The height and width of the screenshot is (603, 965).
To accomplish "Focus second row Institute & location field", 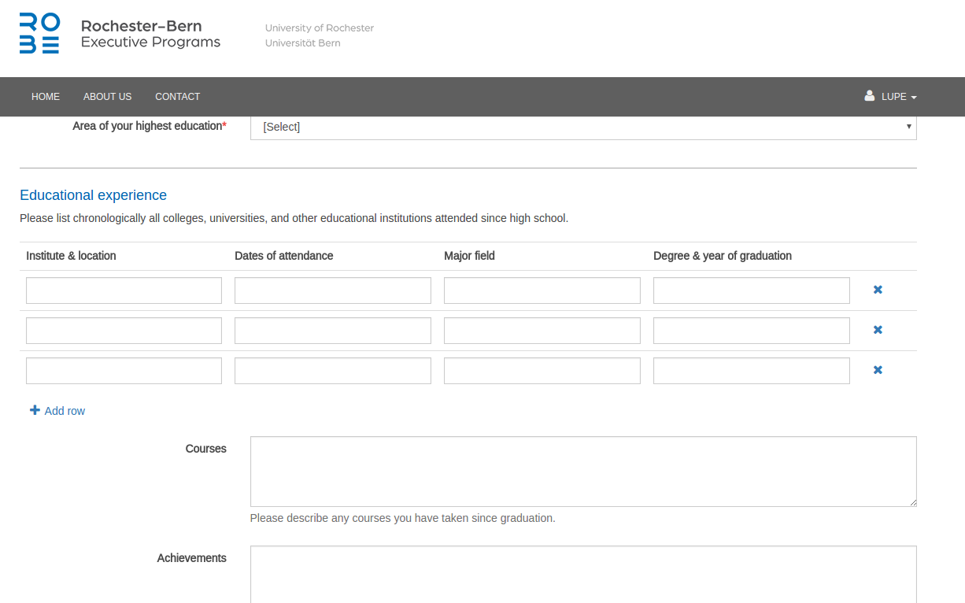I will pos(124,331).
